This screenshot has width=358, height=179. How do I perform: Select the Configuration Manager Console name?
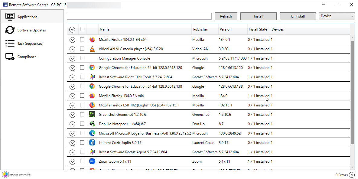pyautogui.click(x=125, y=58)
